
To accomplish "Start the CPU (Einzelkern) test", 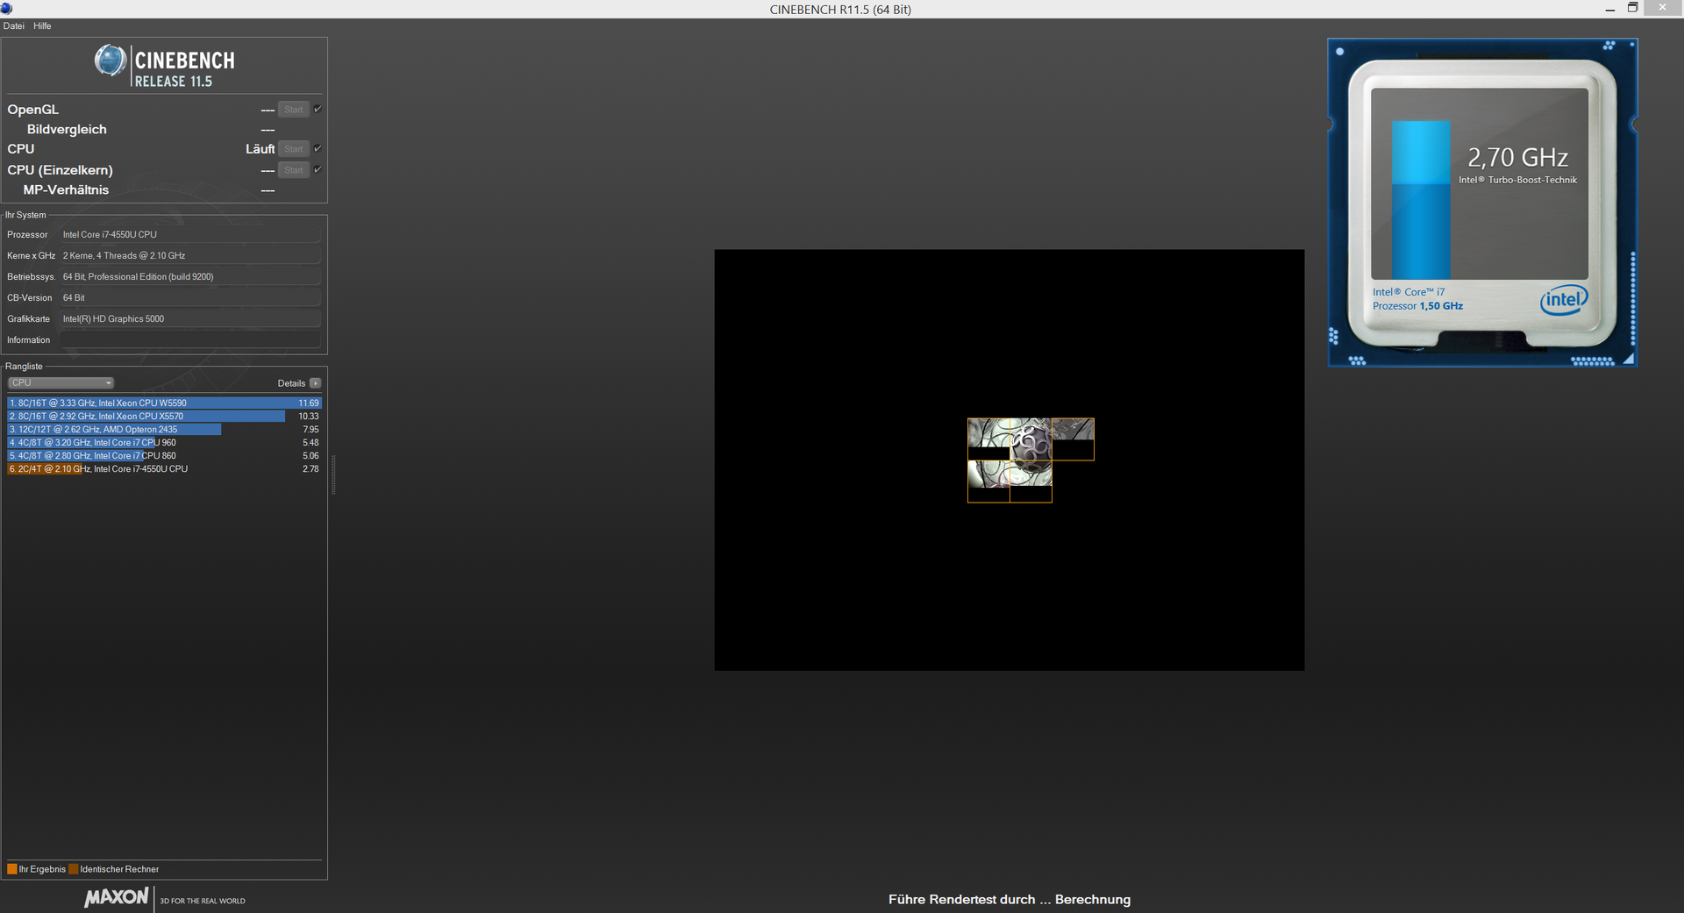I will pyautogui.click(x=293, y=170).
